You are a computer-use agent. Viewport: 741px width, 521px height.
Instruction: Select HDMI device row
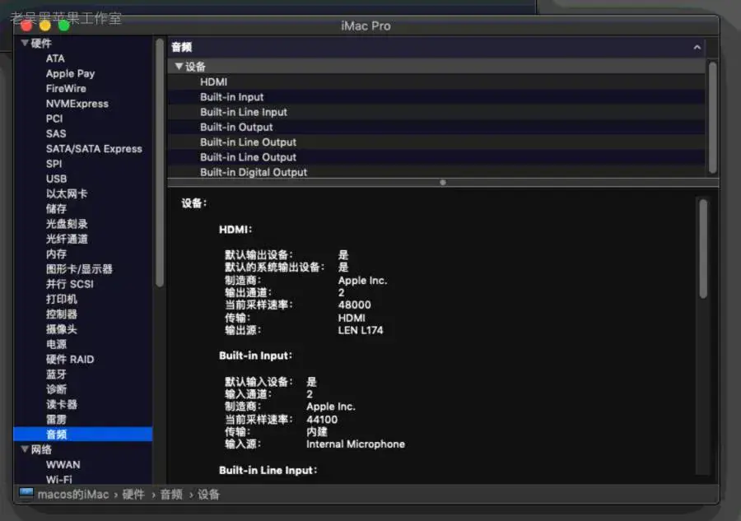pos(436,81)
